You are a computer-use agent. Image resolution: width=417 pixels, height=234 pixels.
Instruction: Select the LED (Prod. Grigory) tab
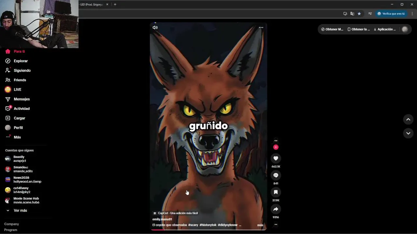91,5
